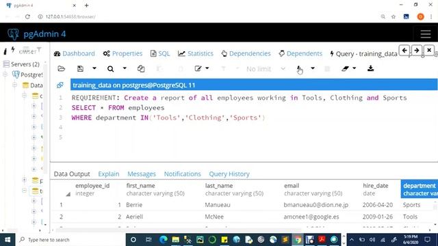Click the browser panel filter funnel icon

click(x=39, y=50)
